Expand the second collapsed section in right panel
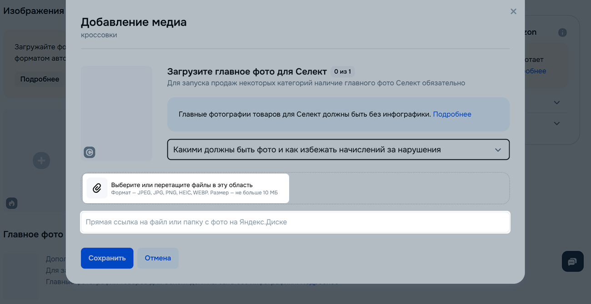 556,124
